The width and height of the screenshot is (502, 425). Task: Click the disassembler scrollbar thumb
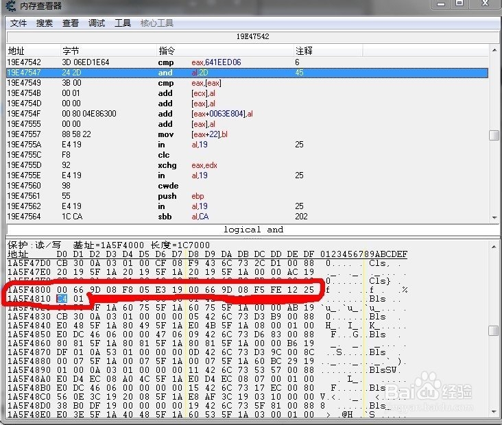coord(494,135)
